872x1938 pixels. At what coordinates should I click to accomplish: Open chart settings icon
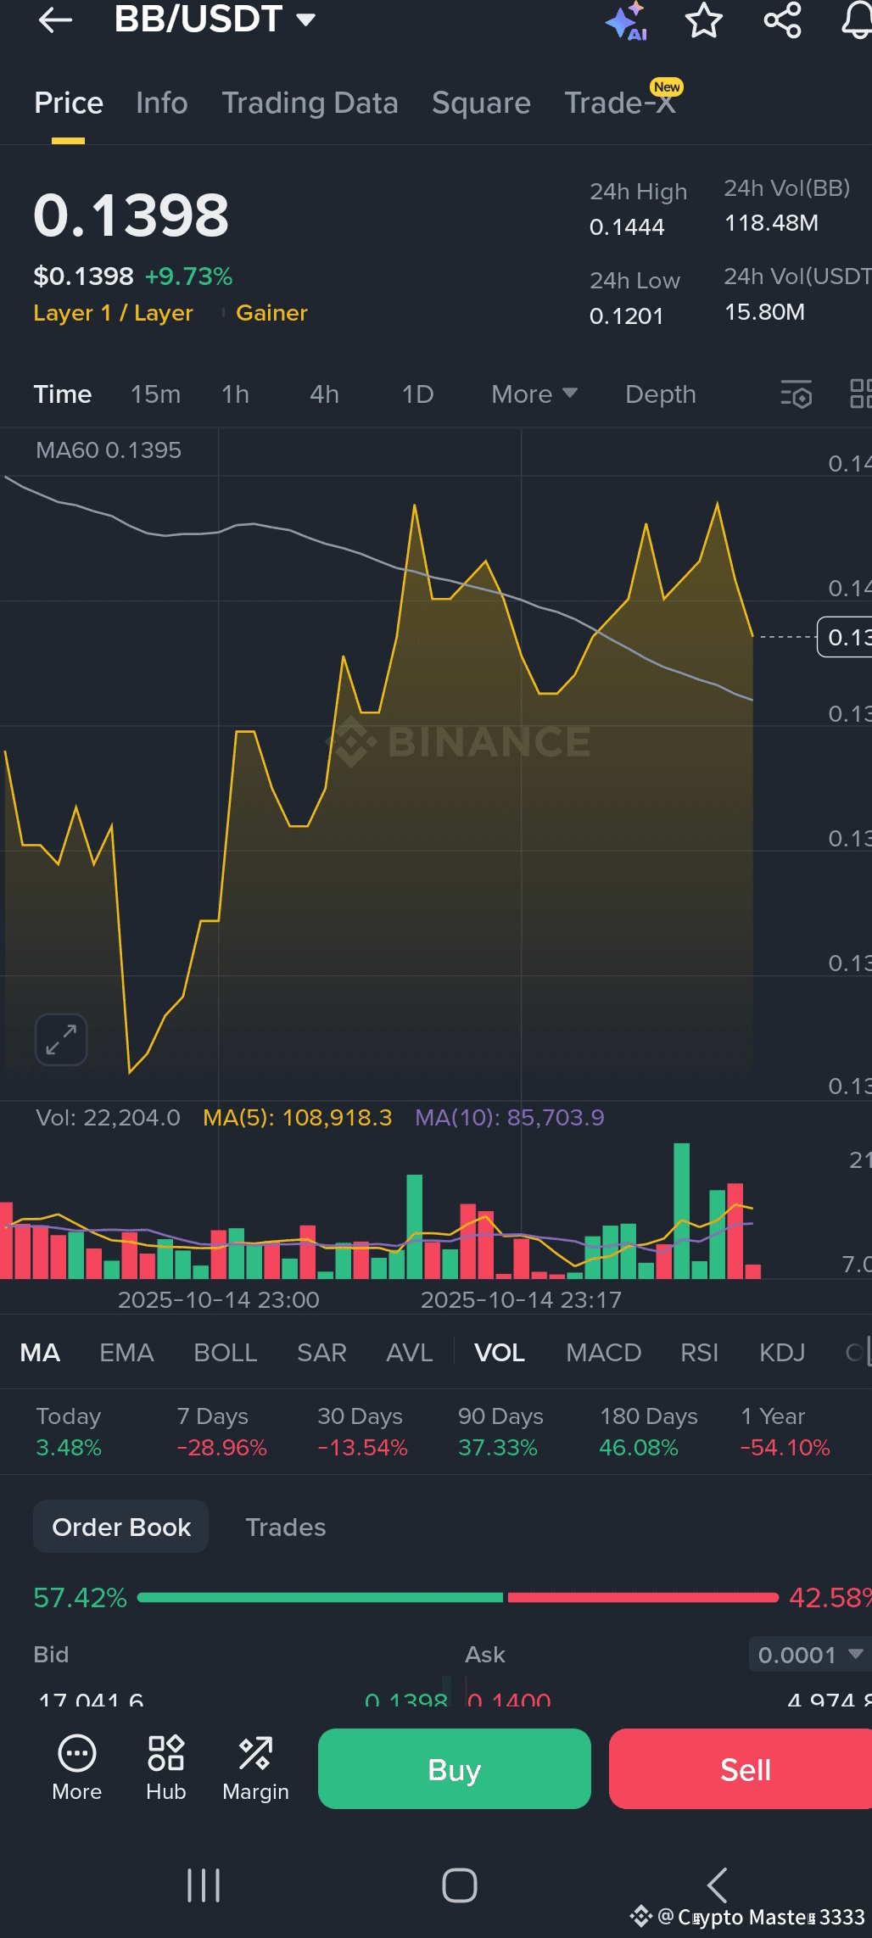pos(796,394)
